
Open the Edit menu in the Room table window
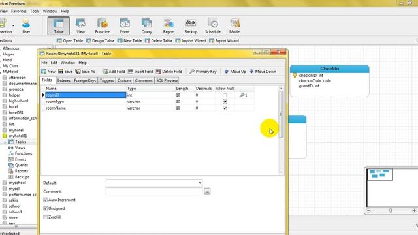click(54, 63)
